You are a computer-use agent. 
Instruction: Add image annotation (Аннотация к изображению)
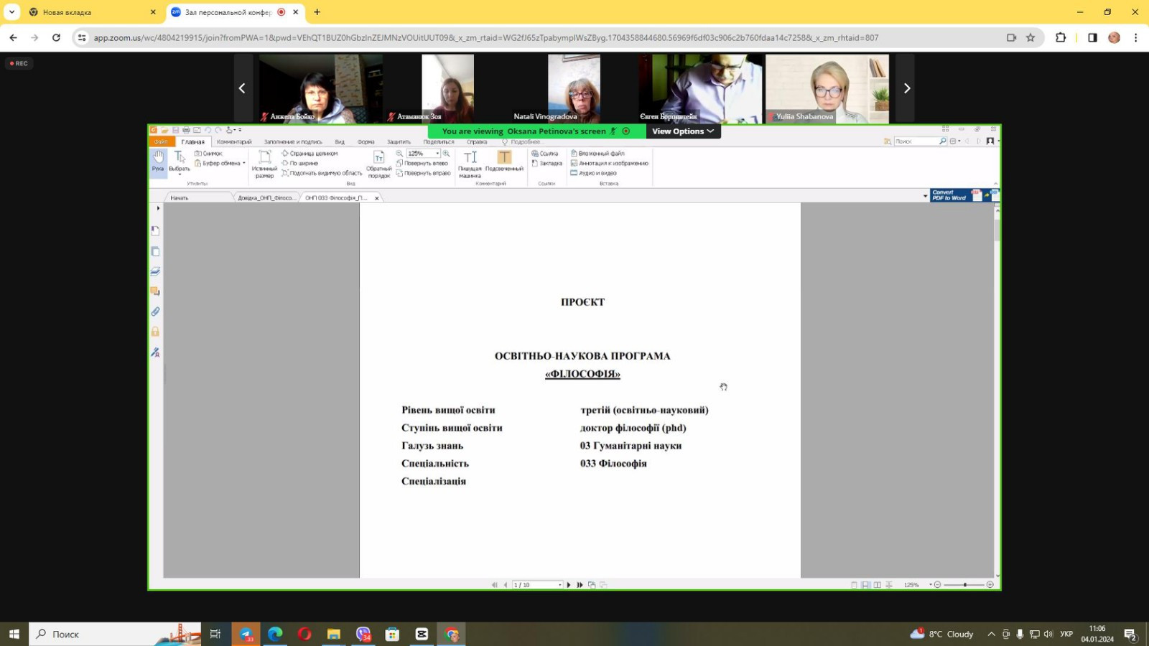[609, 163]
